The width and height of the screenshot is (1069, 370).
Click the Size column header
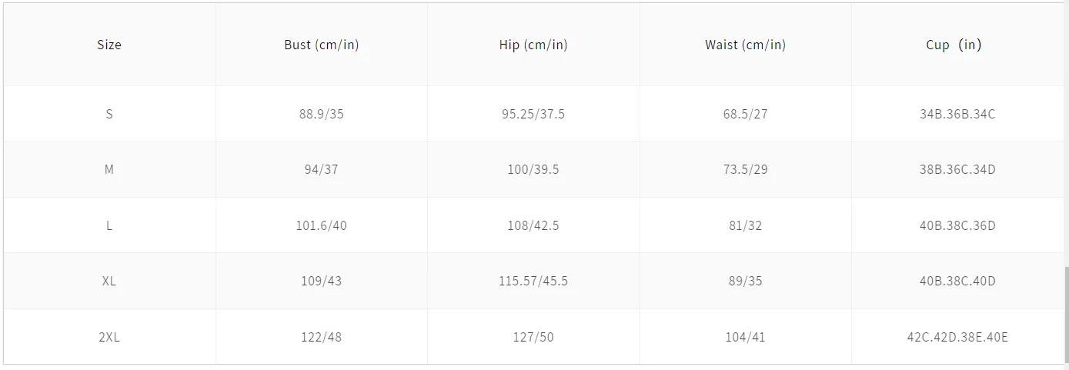(109, 45)
